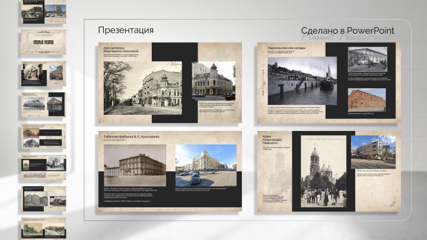Open the Парамоновские склады slide
Screen dimensions: 427x240
pyautogui.click(x=329, y=83)
